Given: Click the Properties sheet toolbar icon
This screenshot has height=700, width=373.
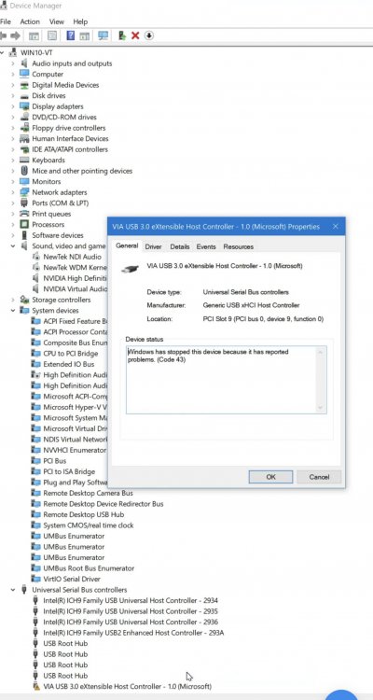Looking at the screenshot, I should (52, 35).
